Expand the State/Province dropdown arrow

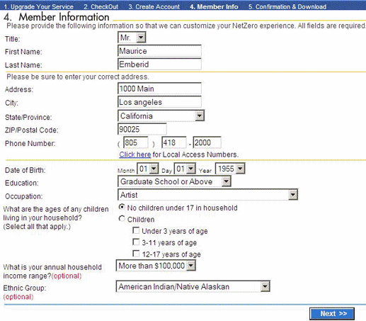[200, 116]
